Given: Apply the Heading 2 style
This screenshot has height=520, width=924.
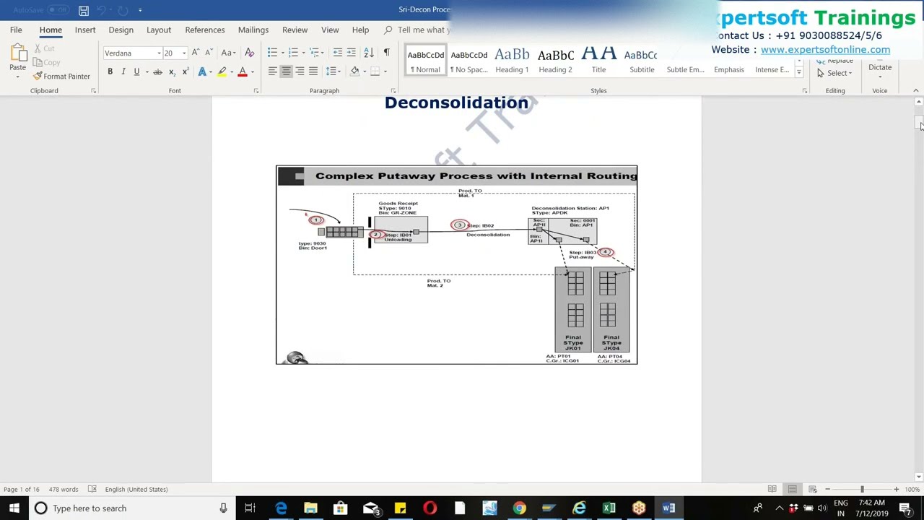Looking at the screenshot, I should click(x=555, y=61).
